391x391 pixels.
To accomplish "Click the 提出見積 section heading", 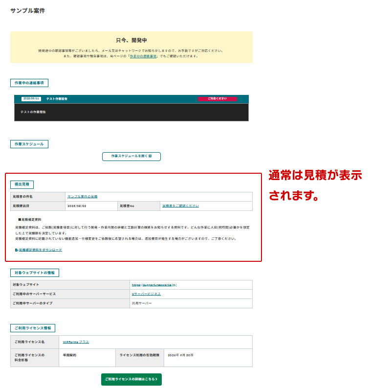I will pos(22,184).
